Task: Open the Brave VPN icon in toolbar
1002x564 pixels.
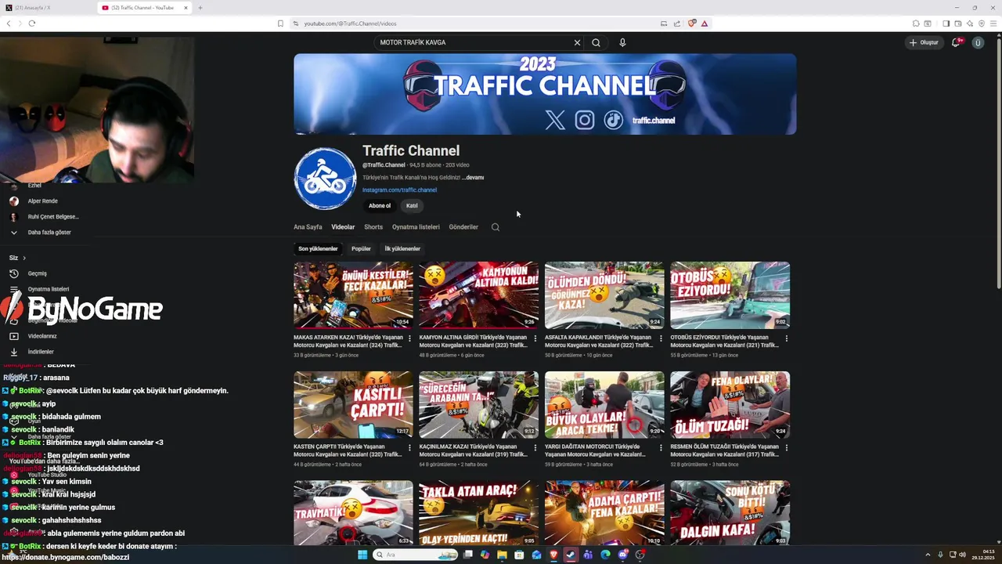Action: pos(982,23)
